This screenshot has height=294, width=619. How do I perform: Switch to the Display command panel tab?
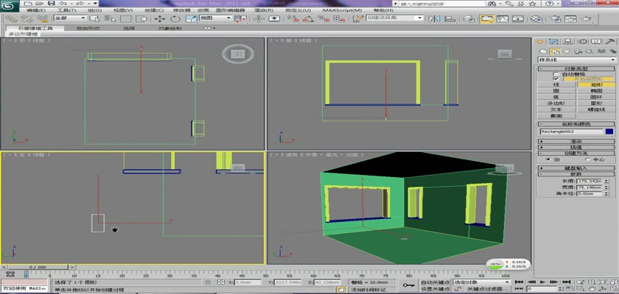(x=596, y=42)
